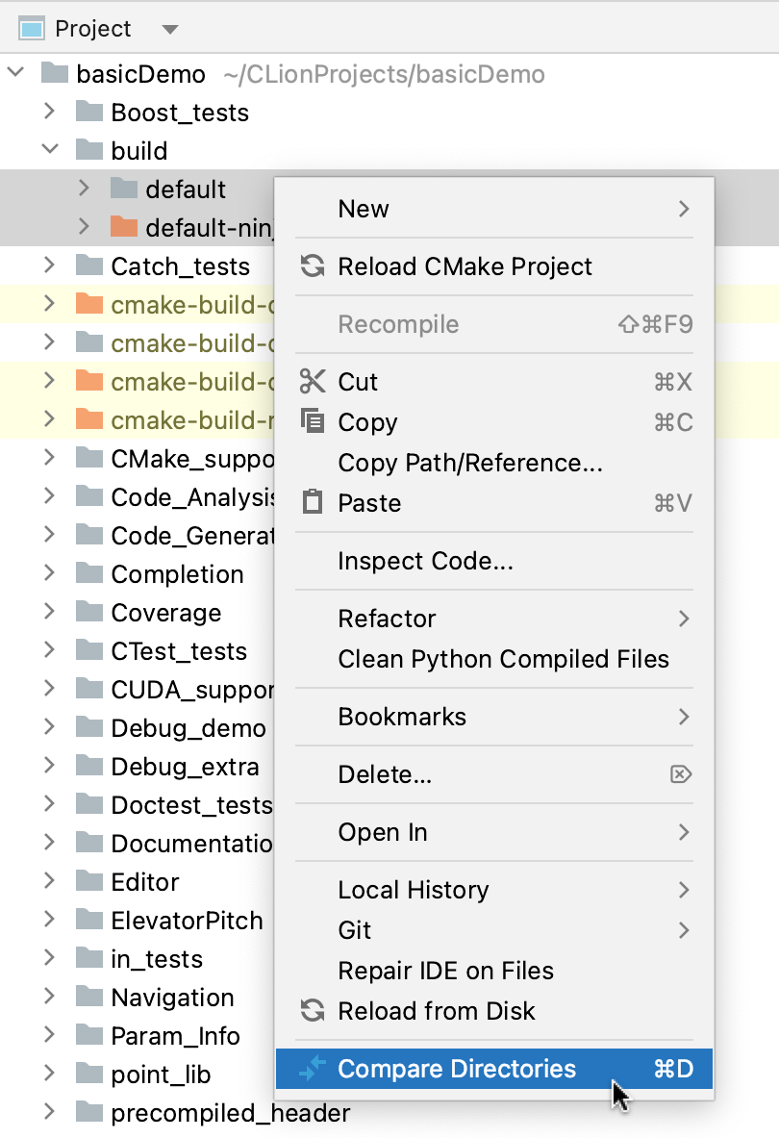
Task: Click the Reload from Disk refresh icon
Action: 312,1011
